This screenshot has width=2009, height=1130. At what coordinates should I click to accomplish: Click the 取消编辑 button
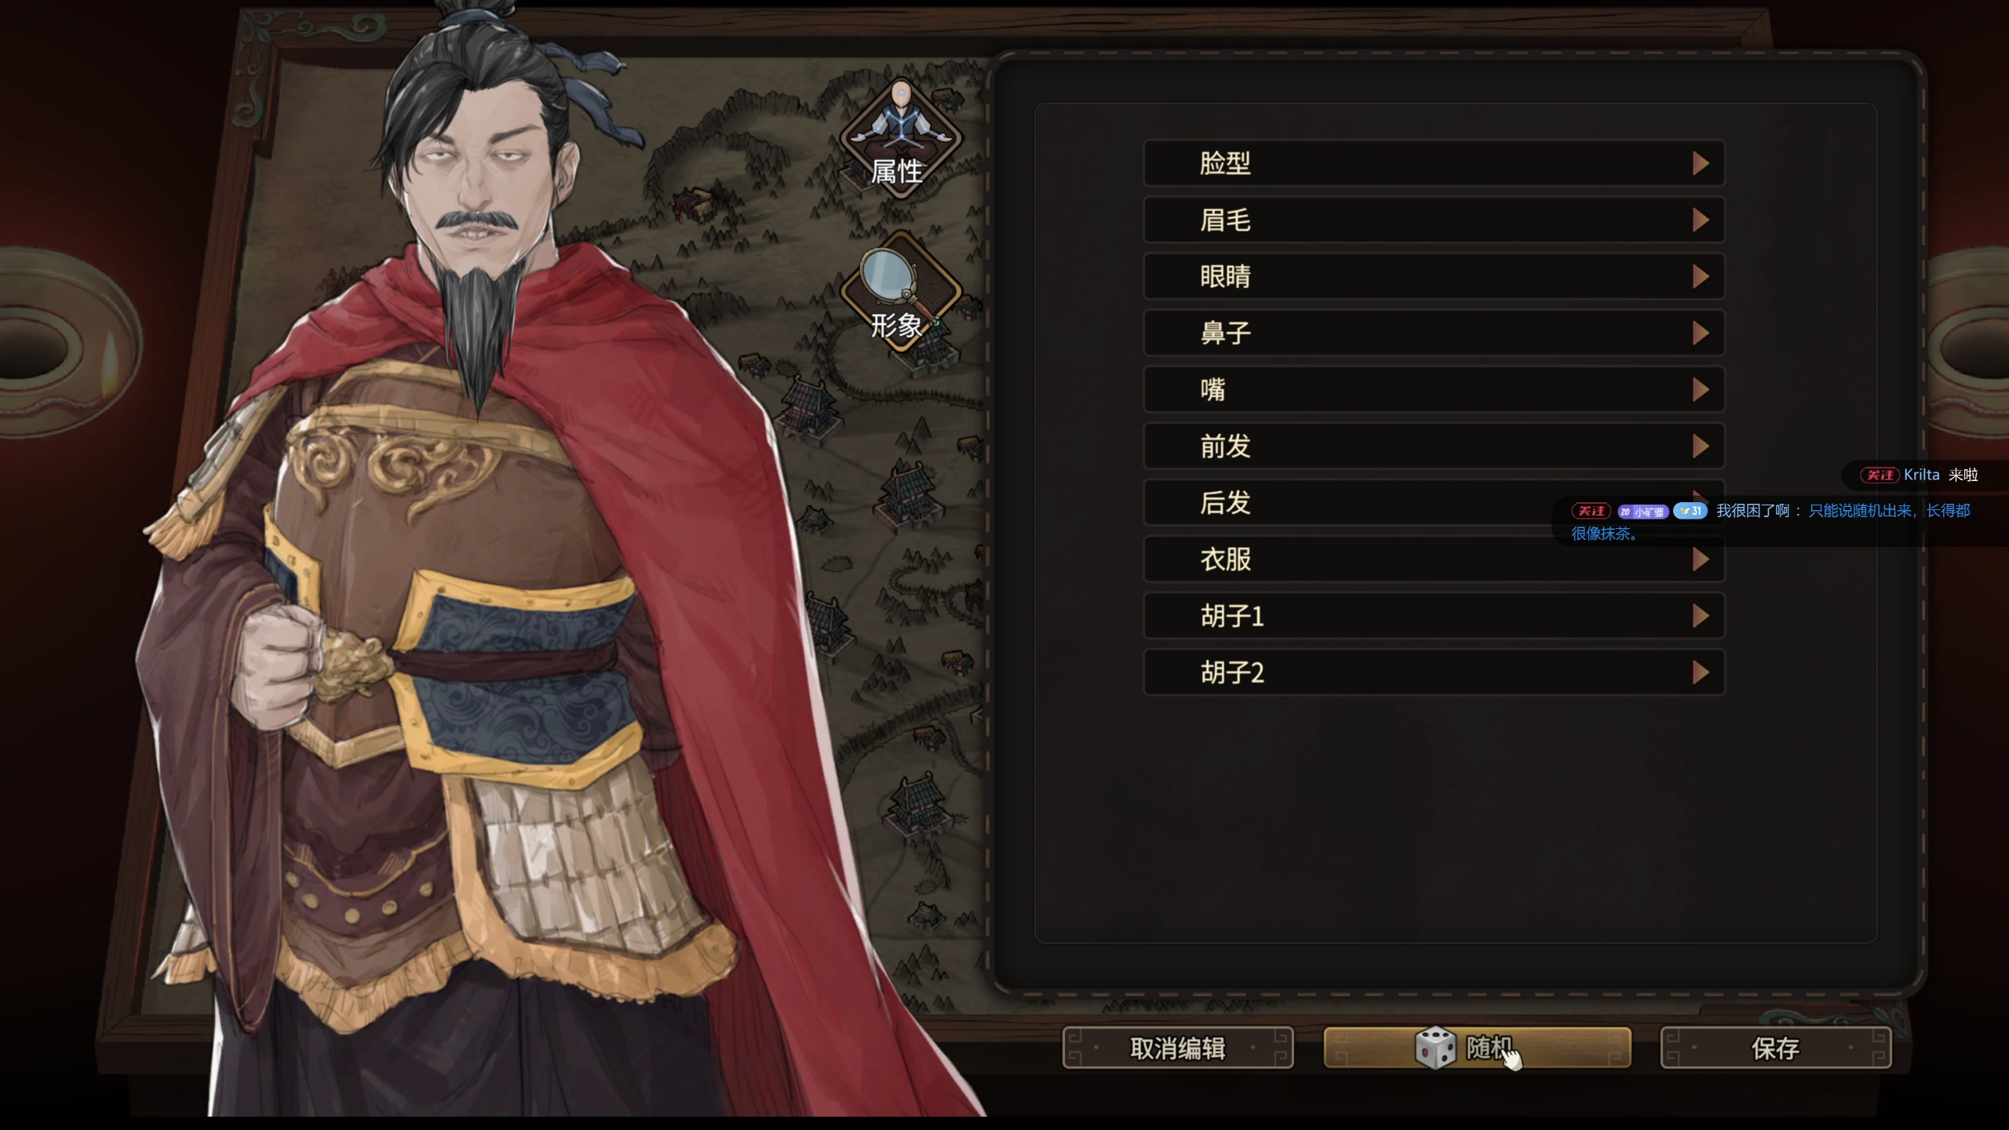[1177, 1048]
